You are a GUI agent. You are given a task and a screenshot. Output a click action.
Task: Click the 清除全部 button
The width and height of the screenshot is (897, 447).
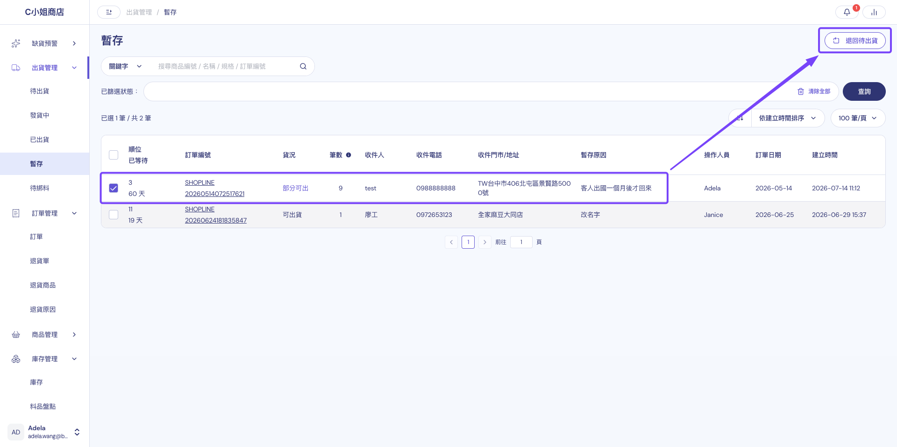point(814,91)
